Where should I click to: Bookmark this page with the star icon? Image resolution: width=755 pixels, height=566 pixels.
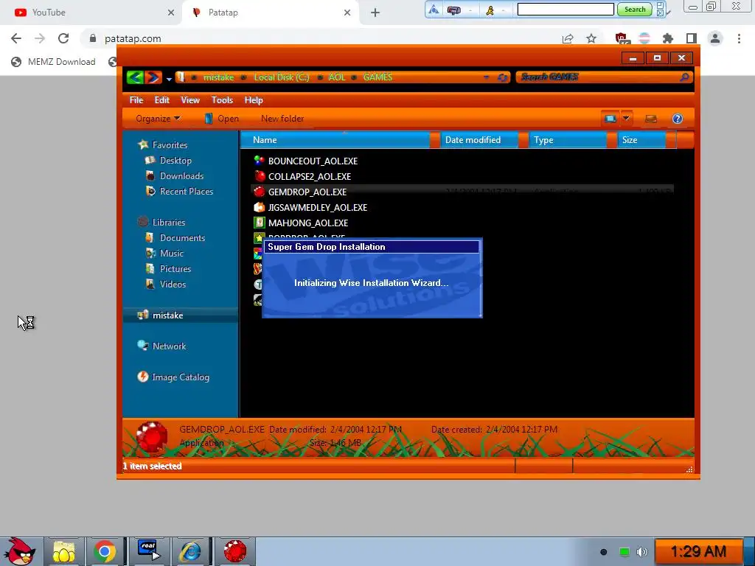(591, 38)
